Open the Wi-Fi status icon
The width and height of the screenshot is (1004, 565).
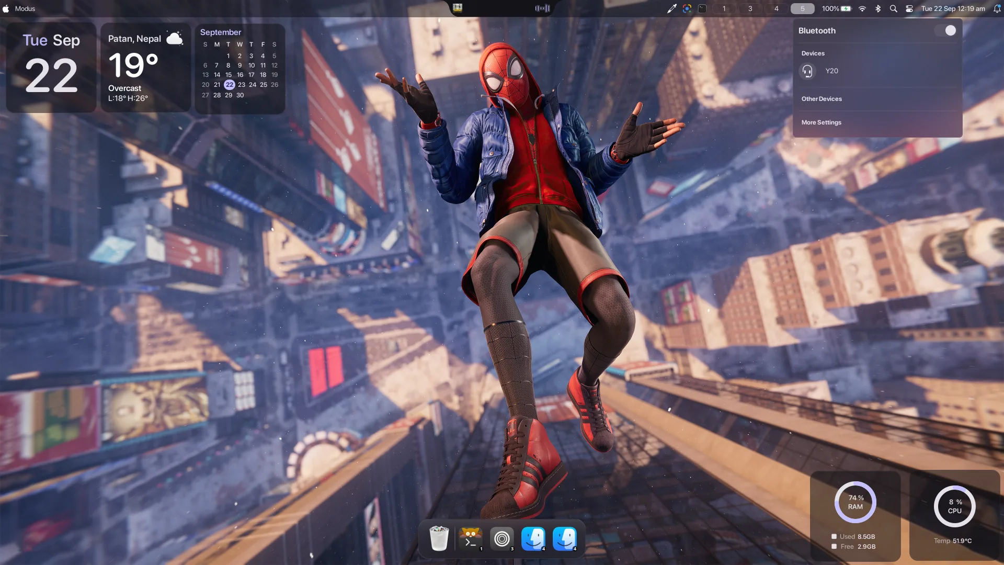click(x=862, y=8)
